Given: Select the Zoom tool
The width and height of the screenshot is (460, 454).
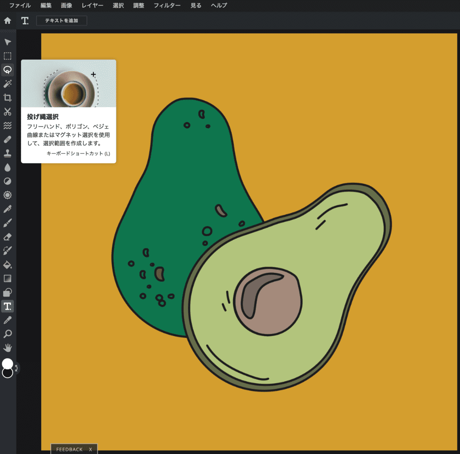Looking at the screenshot, I should click(x=7, y=333).
